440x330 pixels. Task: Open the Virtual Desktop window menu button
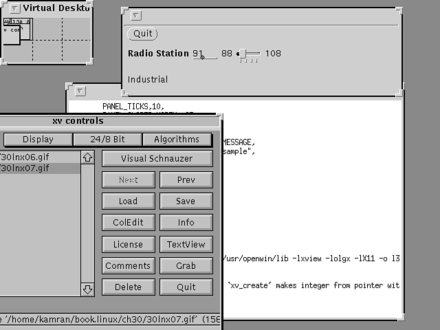[15, 8]
